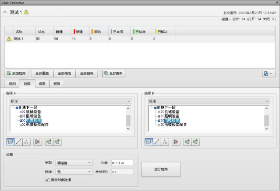The height and width of the screenshot is (191, 280).
Task: Toggle 复合对象碰撞 composite object clashing checkbox
Action: pyautogui.click(x=47, y=180)
